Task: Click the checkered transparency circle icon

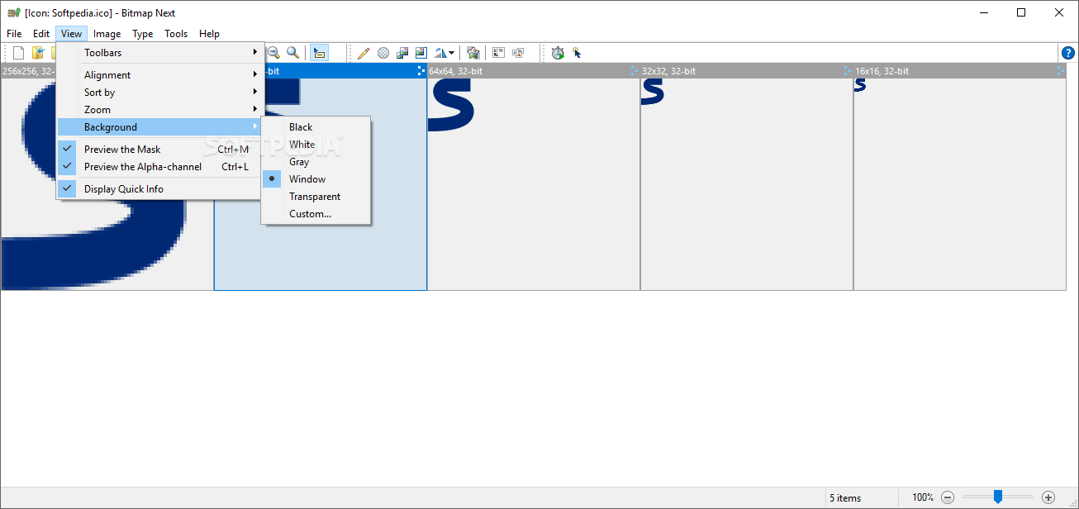Action: (x=383, y=53)
